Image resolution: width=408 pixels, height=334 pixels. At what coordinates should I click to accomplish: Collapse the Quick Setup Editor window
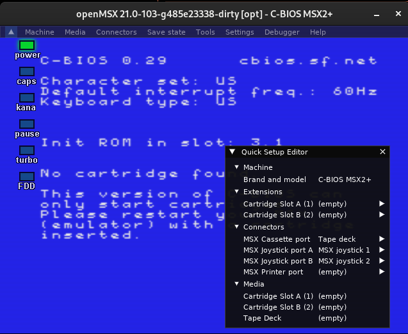coord(233,152)
